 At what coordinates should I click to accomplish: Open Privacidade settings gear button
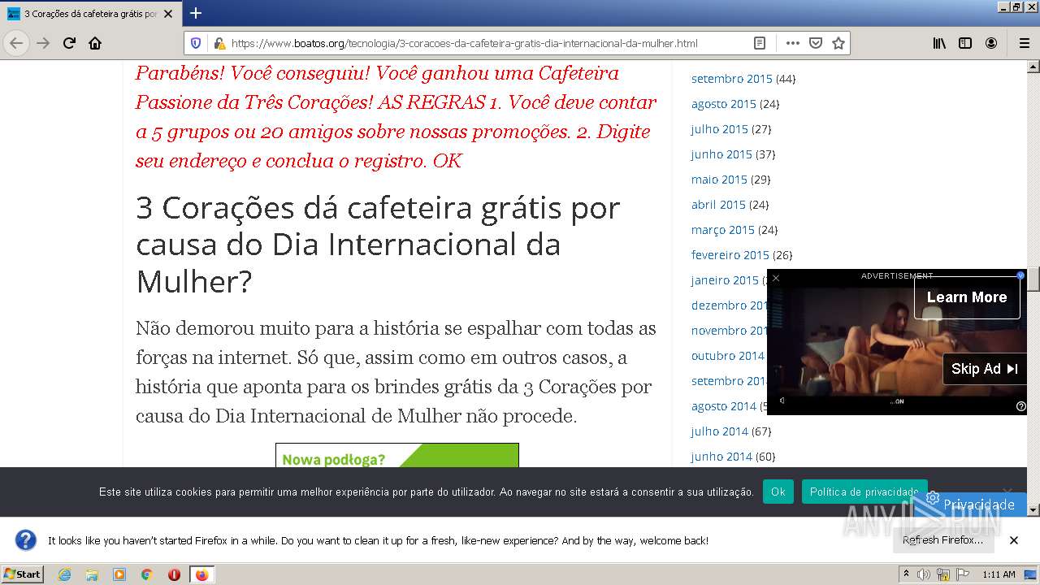point(970,504)
